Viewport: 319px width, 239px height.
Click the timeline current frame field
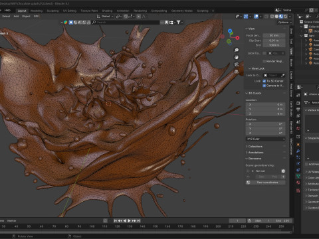(x=237, y=220)
